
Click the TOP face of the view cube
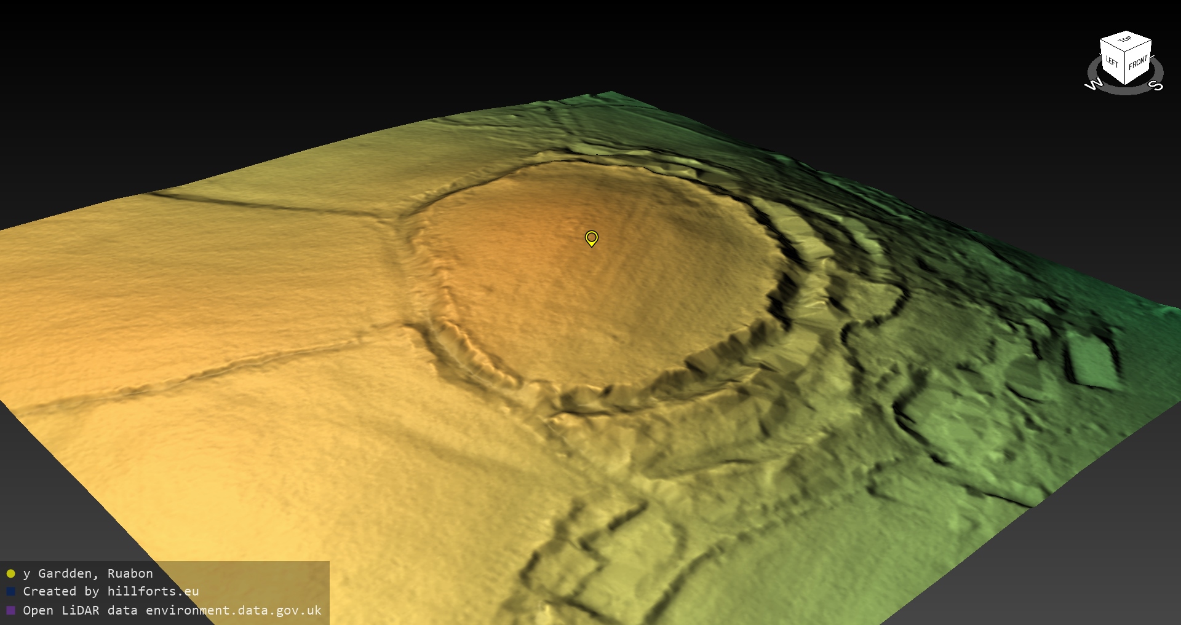[x=1126, y=40]
